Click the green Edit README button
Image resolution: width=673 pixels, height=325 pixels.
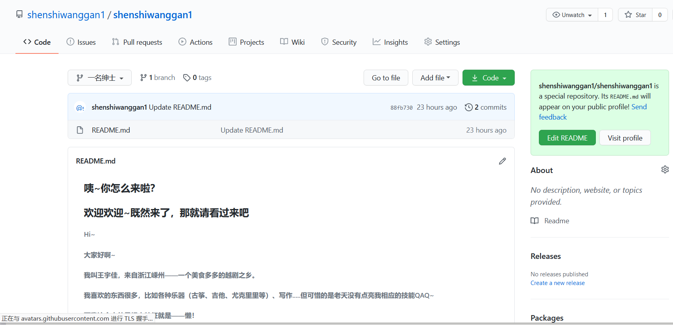(567, 138)
